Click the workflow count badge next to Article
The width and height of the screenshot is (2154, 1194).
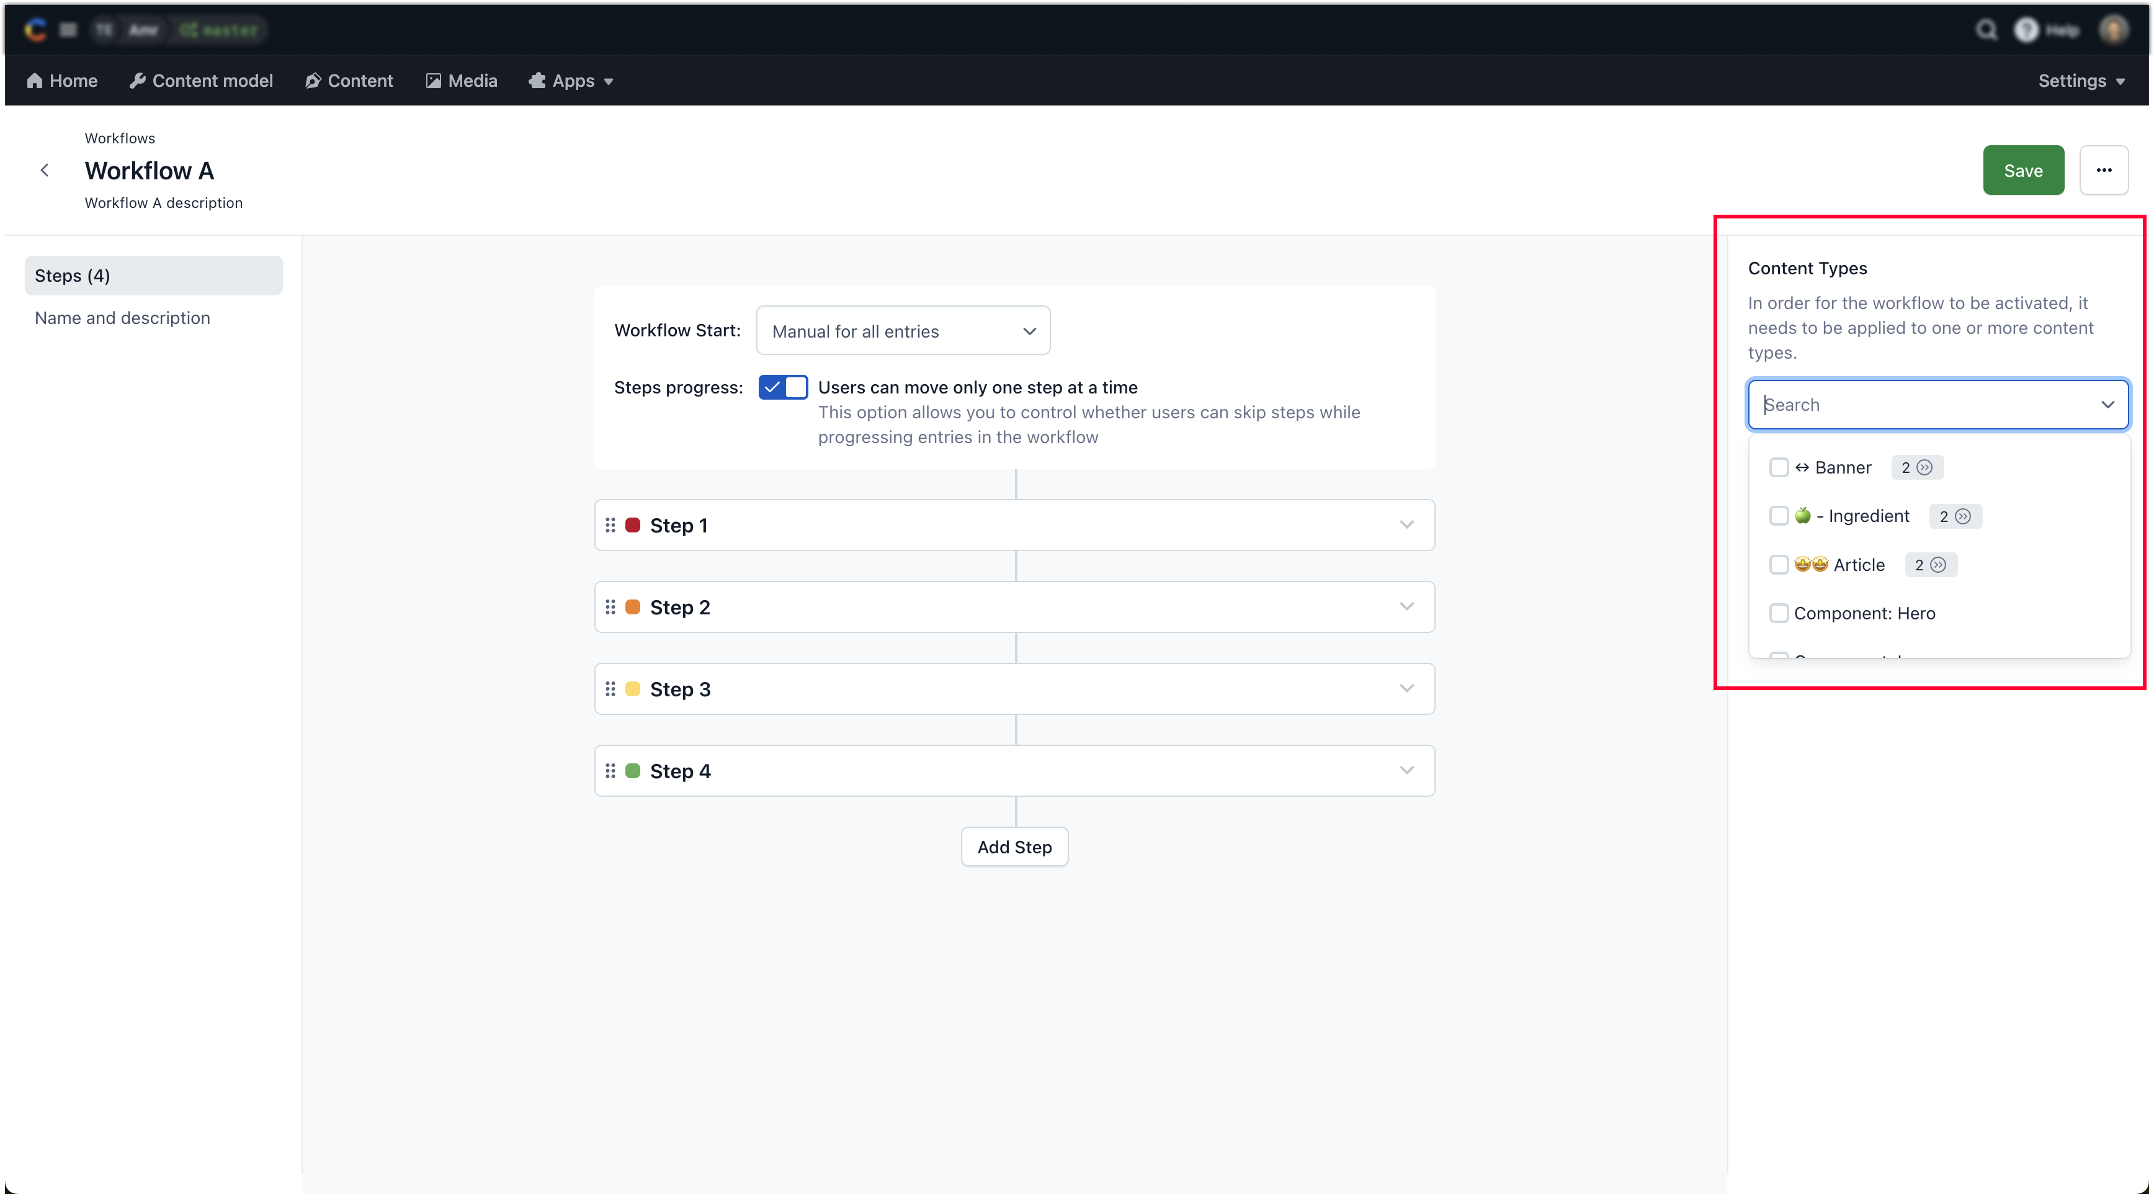1930,565
